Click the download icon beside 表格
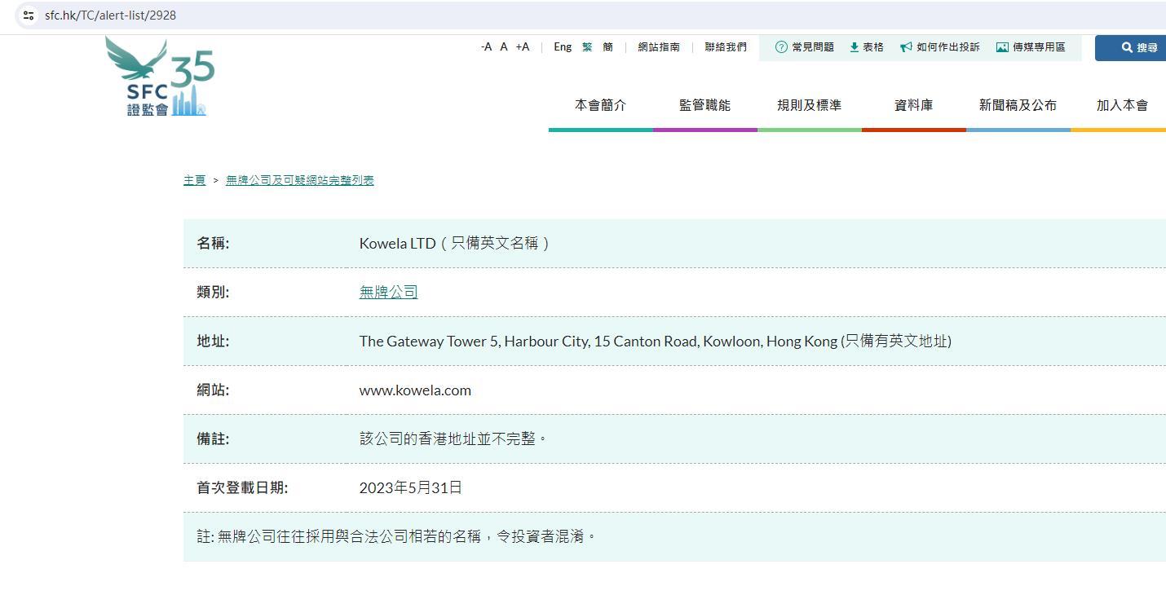Image resolution: width=1166 pixels, height=595 pixels. tap(854, 47)
